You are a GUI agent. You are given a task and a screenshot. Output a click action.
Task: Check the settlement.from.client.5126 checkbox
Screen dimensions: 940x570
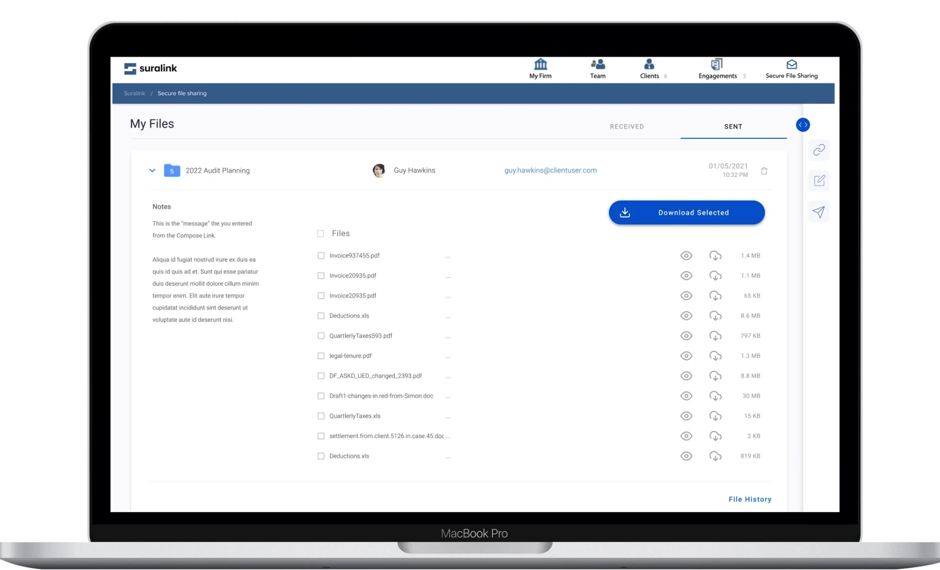pos(321,436)
